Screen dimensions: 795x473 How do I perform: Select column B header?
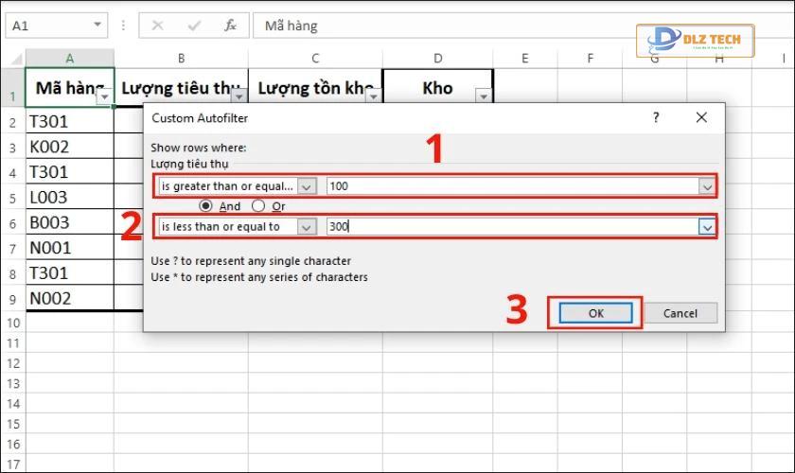pyautogui.click(x=182, y=59)
